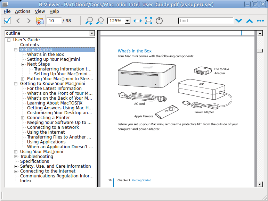Expand the Using Your Mac mini node
The image size is (268, 201).
16,152
